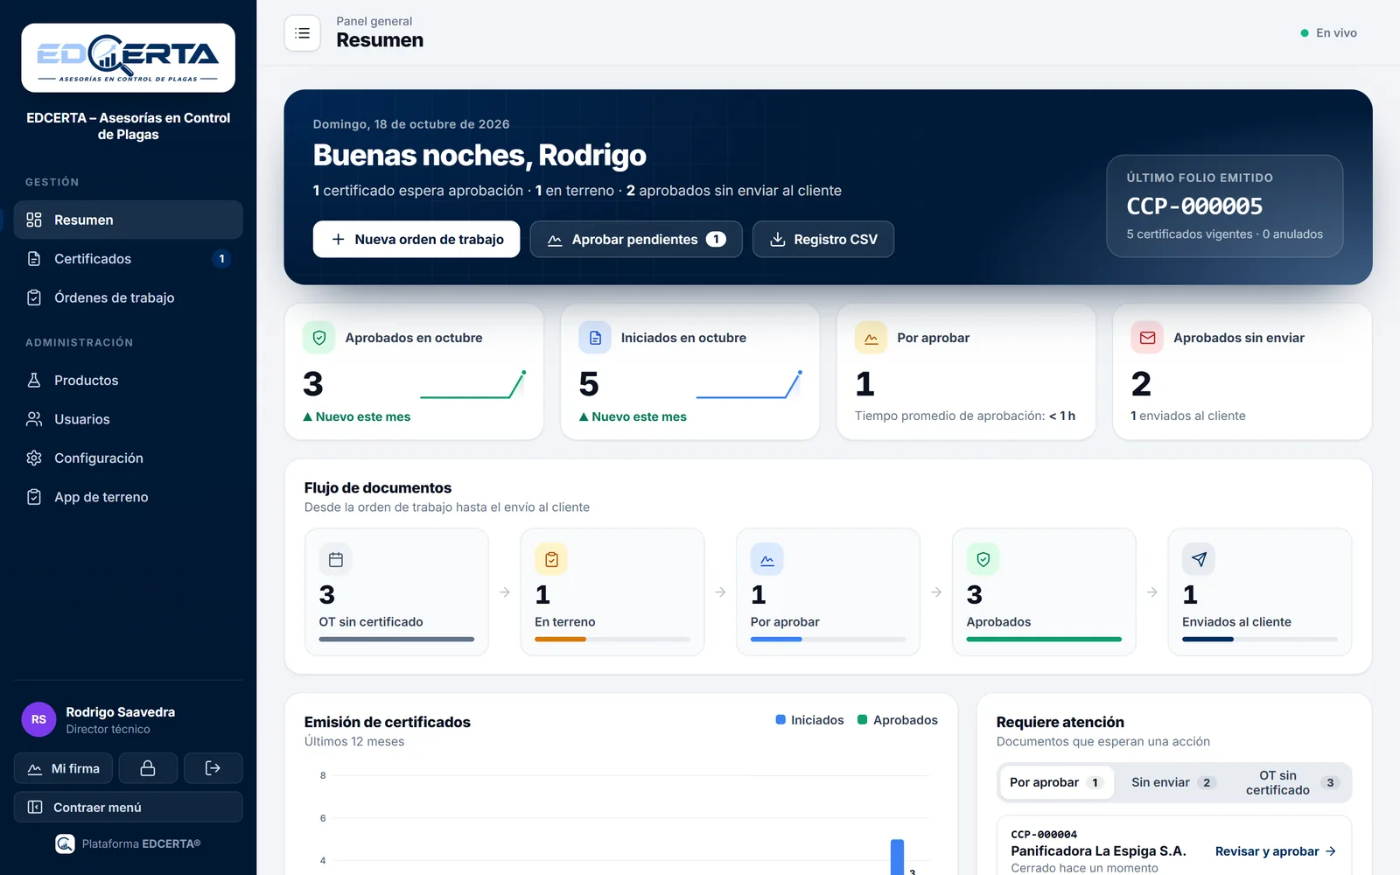Open Certificados in the sidebar
The height and width of the screenshot is (875, 1400).
pos(128,259)
